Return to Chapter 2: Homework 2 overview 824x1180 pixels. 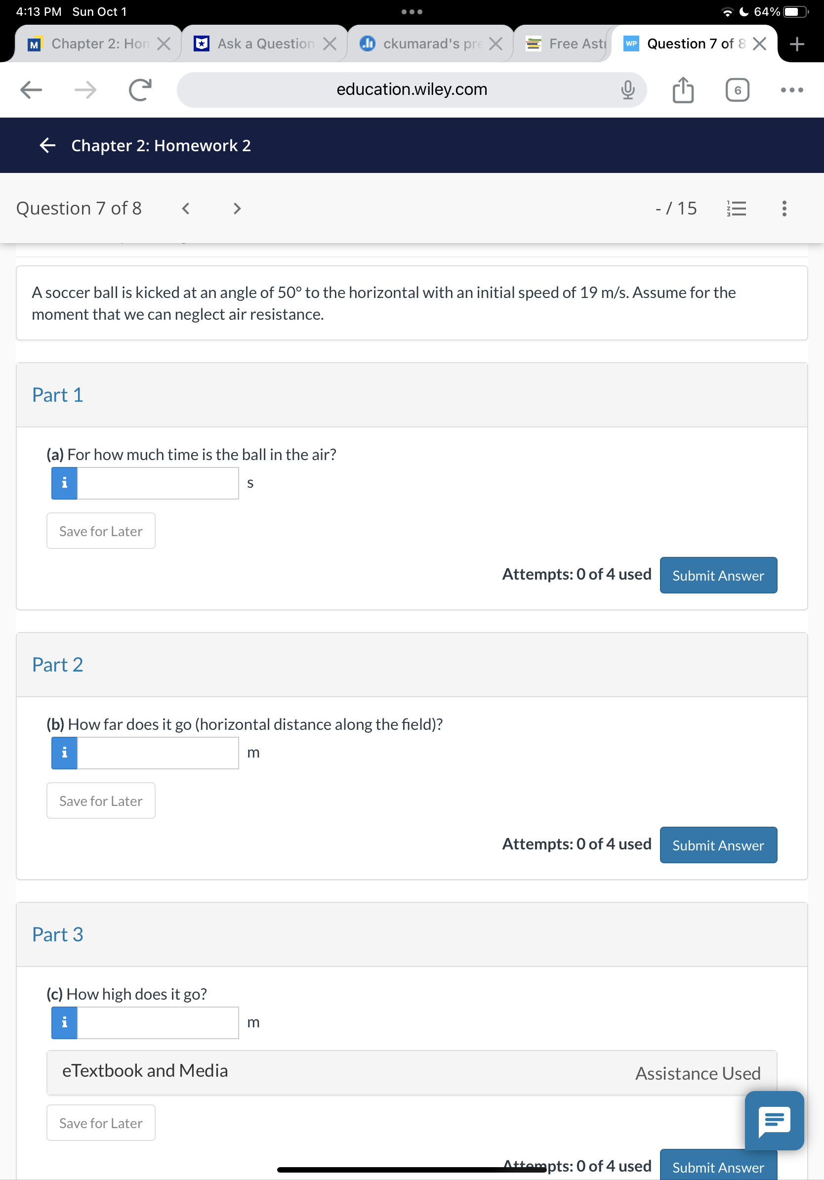47,145
